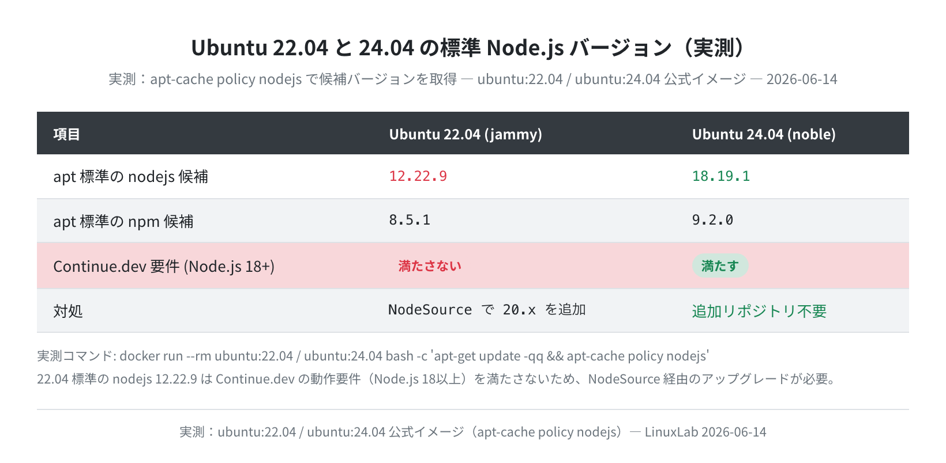Click the 'Ubuntu 22.04 (jammy)' column header
Viewport: 946px width, 463px height.
466,134
